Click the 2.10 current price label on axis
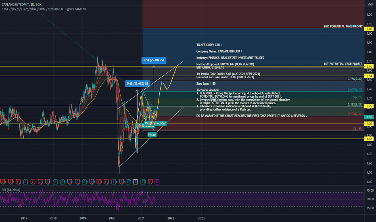Image resolution: width=376 pixels, height=222 pixels. 369,117
